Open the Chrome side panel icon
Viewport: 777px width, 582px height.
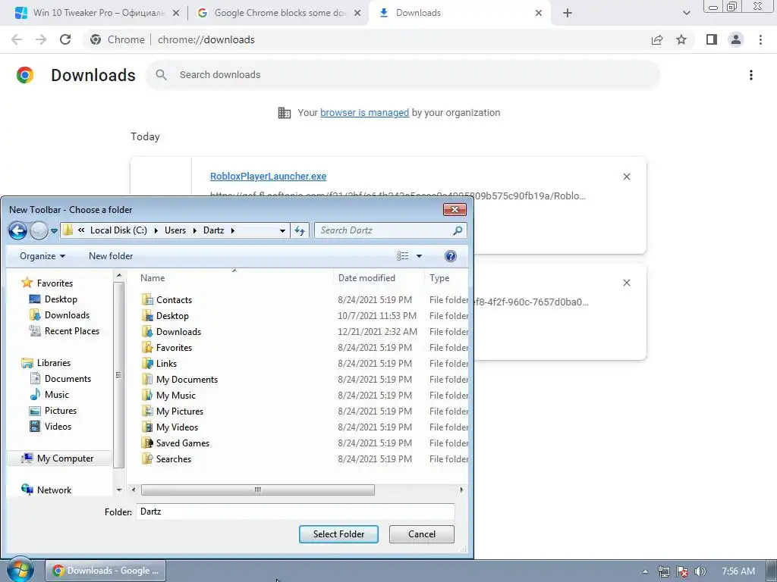712,39
